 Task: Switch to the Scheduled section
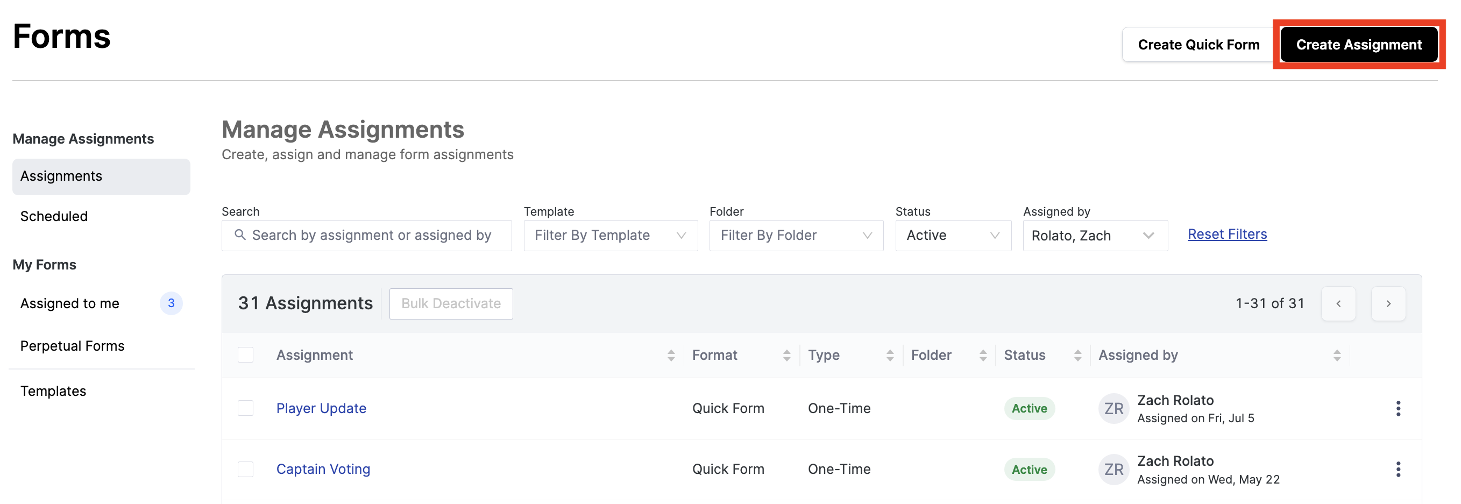[x=54, y=216]
